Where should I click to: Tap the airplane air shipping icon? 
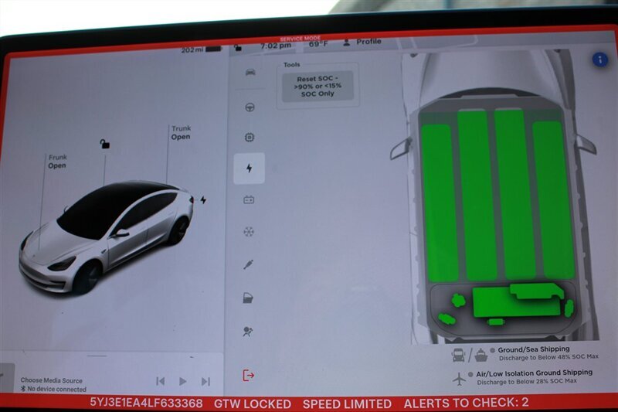point(459,379)
